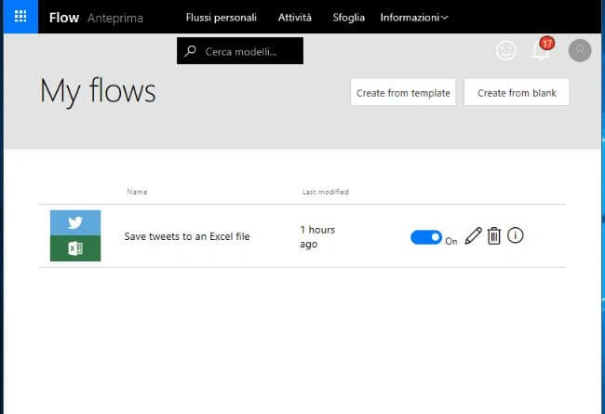The height and width of the screenshot is (414, 605).
Task: Open the app launcher grid icon
Action: point(20,17)
